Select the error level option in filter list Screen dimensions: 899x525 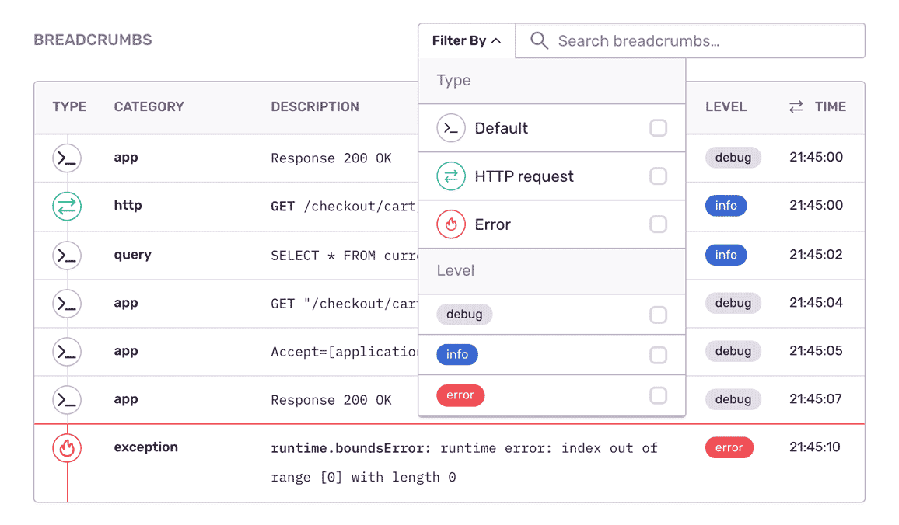(460, 395)
